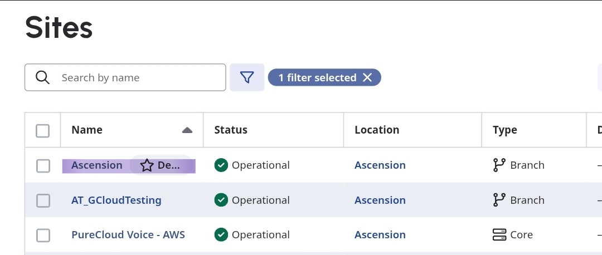Viewport: 602px width, 255px height.
Task: Select the AT_GCloudTesting row checkbox
Action: point(43,200)
